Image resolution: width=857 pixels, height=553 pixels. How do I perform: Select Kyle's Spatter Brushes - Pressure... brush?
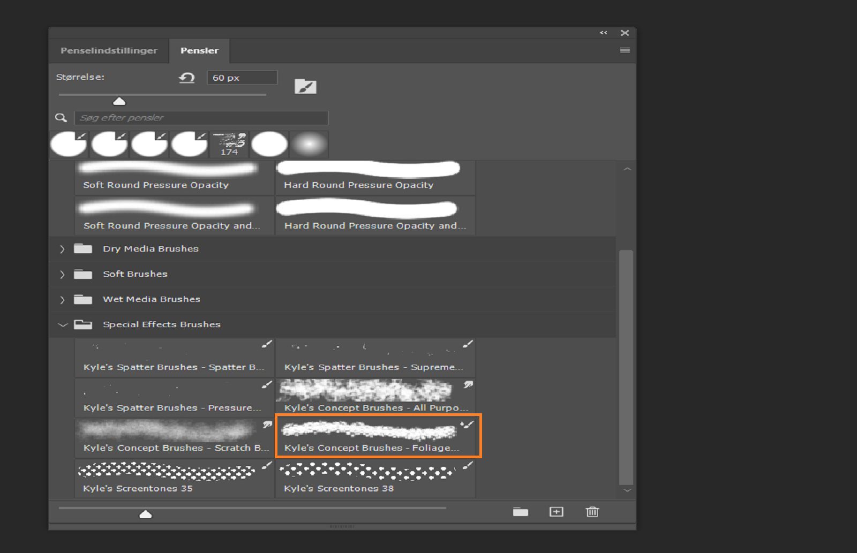click(x=174, y=398)
